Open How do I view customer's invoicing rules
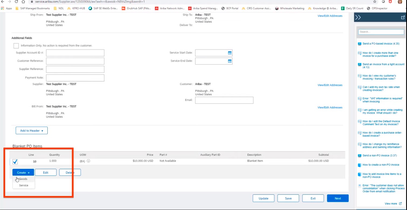 (x=379, y=77)
